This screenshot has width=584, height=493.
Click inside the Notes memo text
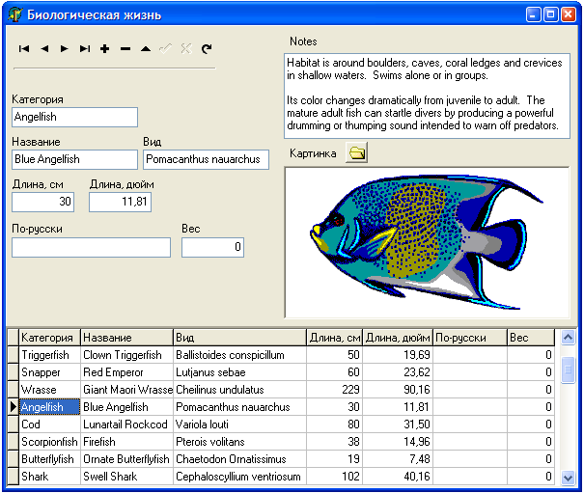427,96
